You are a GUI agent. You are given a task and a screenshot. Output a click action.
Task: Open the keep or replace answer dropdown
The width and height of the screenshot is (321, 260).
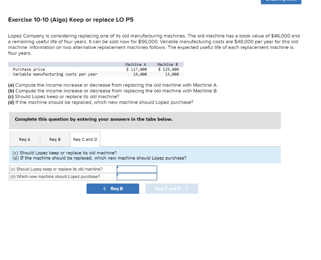137,169
